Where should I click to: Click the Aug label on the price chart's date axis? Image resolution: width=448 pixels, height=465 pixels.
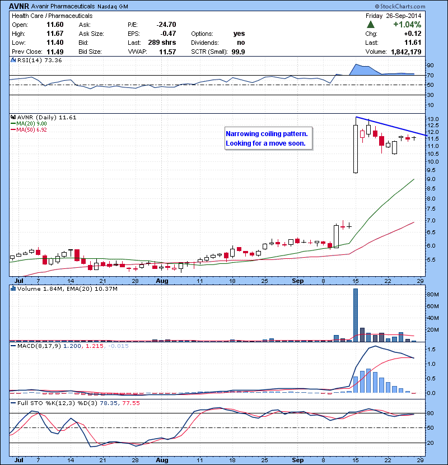pos(162,281)
